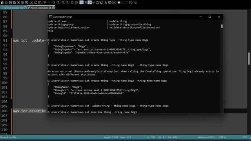This screenshot has height=141, width=251.
Task: Open the Document List panel icon
Action: click(x=102, y=3)
